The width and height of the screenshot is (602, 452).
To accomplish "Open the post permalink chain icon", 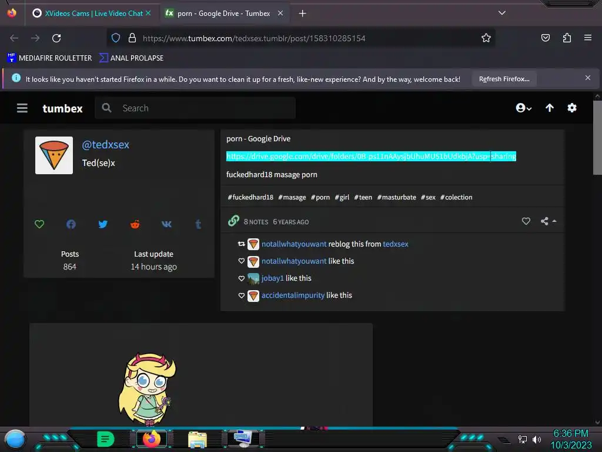I will click(234, 221).
